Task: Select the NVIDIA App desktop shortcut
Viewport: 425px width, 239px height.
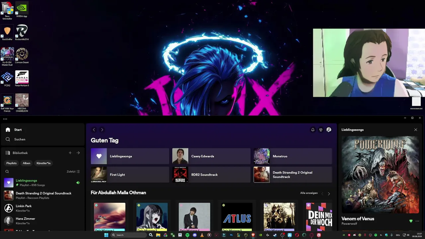Action: [22, 10]
